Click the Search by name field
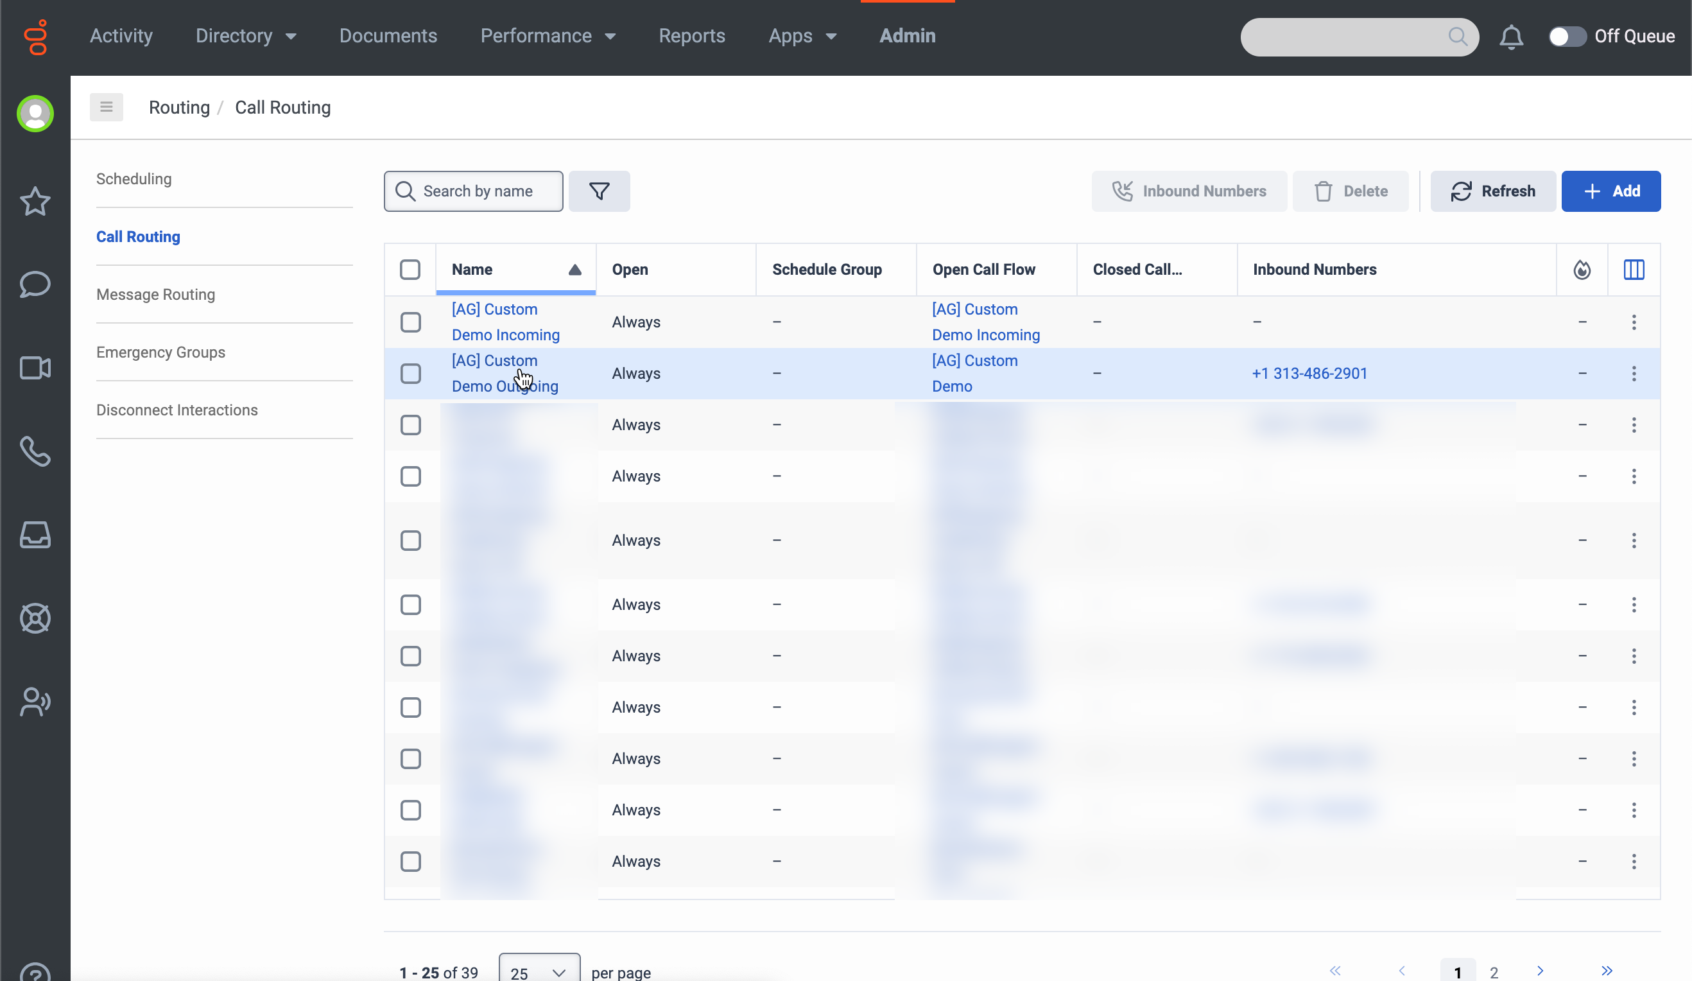This screenshot has height=981, width=1692. point(478,191)
